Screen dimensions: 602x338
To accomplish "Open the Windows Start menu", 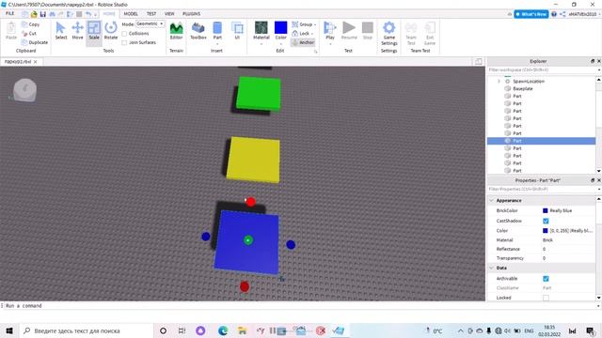I will click(9, 330).
